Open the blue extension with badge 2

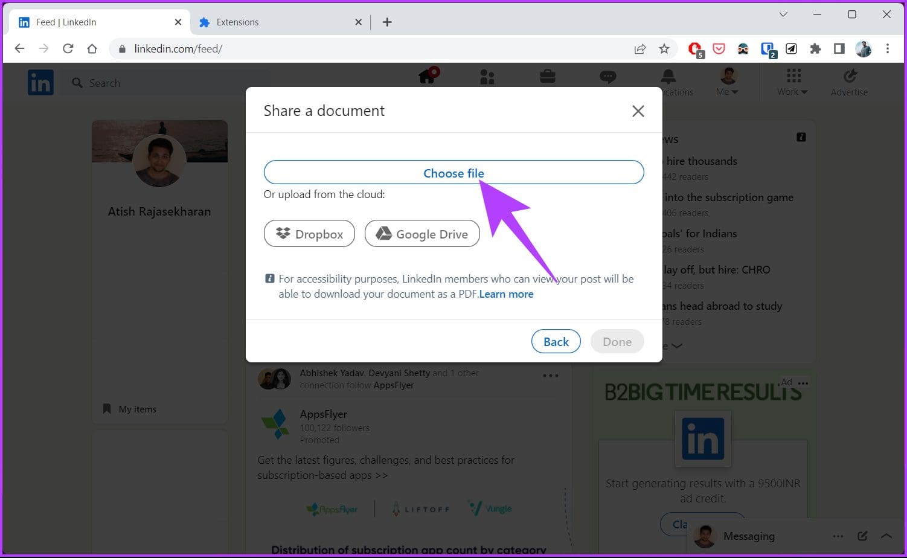pyautogui.click(x=768, y=50)
